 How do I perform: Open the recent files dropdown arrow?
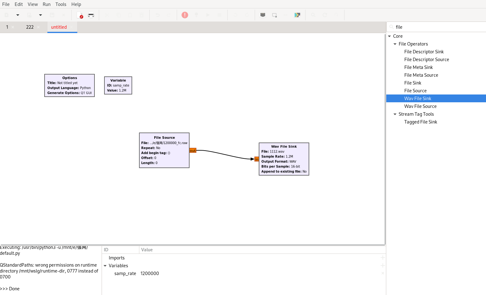(x=41, y=15)
